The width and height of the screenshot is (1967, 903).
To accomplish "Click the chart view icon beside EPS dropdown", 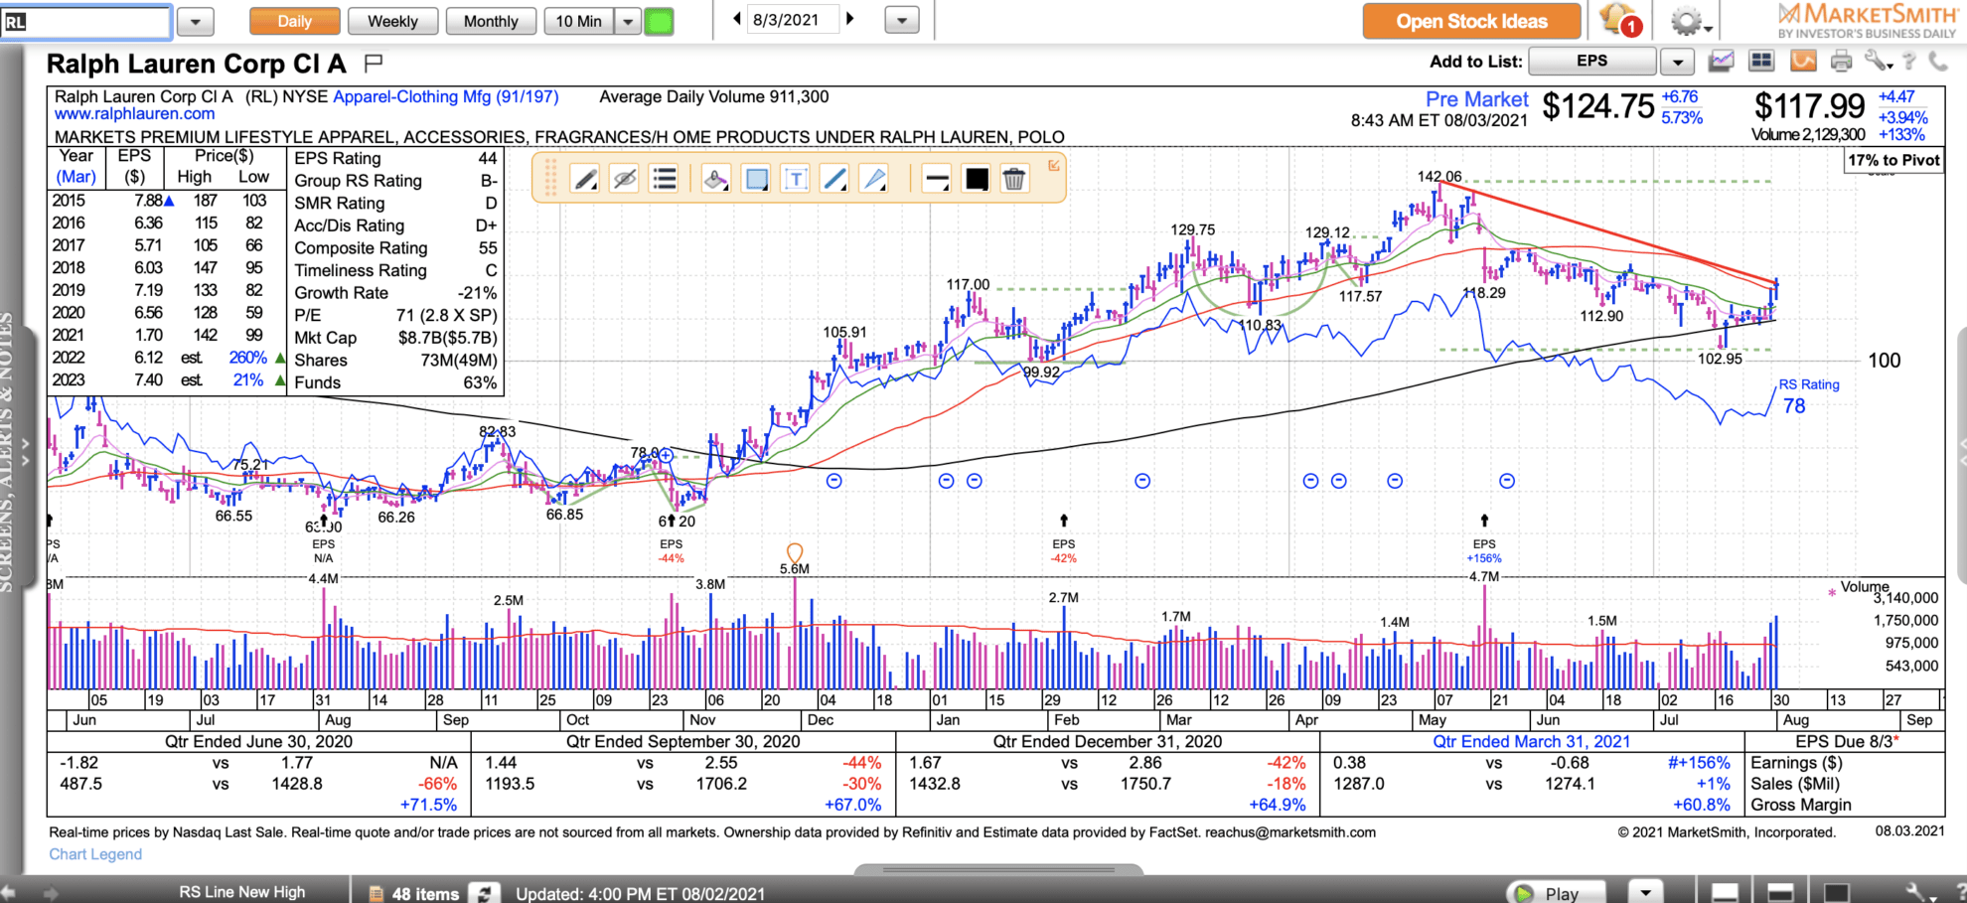I will [1721, 62].
